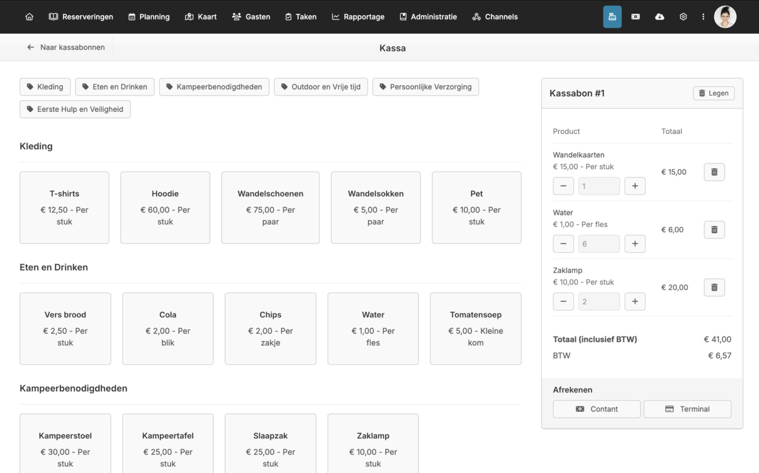The height and width of the screenshot is (473, 759).
Task: Empty the receipt with Legen button
Action: pyautogui.click(x=713, y=93)
